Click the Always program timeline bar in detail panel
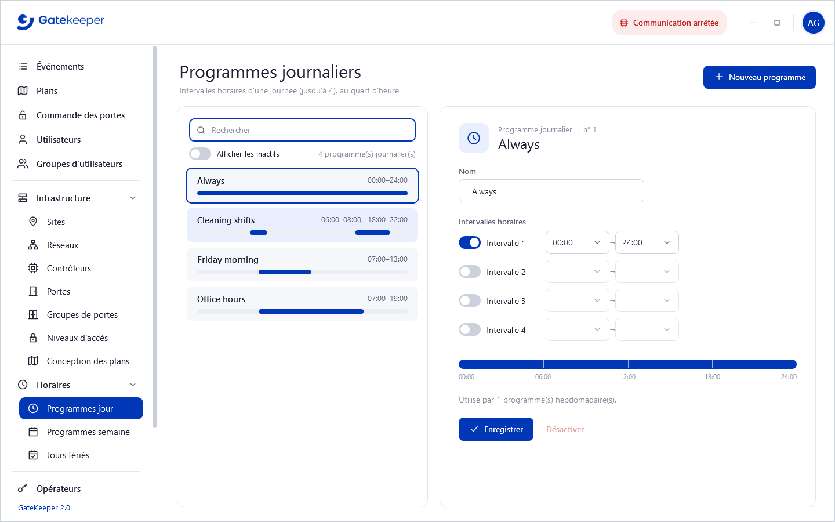Screen dimensions: 835x522 pyautogui.click(x=627, y=364)
